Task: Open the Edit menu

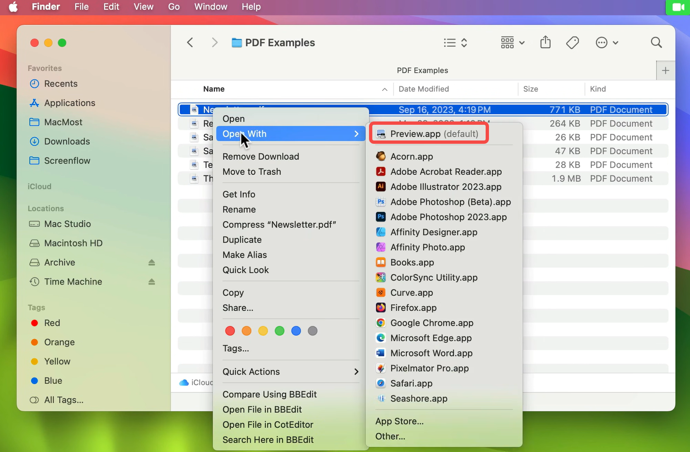Action: [111, 7]
